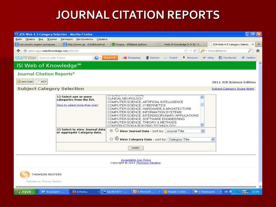Click the startnow logo
Image resolution: width=276 pixels, height=207 pixels.
tap(26, 58)
